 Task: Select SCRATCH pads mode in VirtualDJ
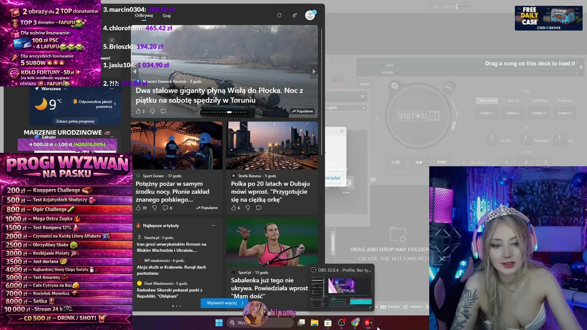point(539,101)
